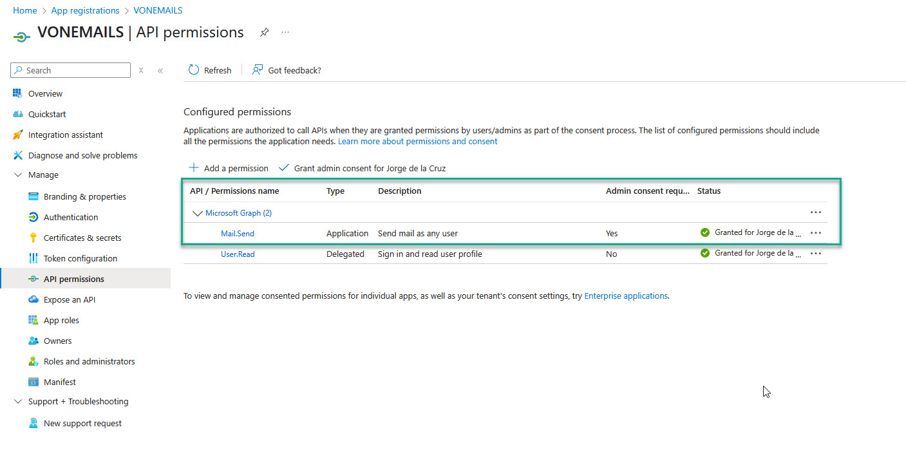This screenshot has width=906, height=461.
Task: Open the header ellipsis more options
Action: coord(285,32)
